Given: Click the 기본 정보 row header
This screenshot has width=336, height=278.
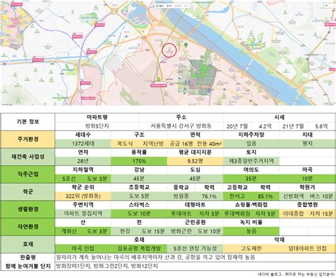Looking at the screenshot, I should coord(28,122).
